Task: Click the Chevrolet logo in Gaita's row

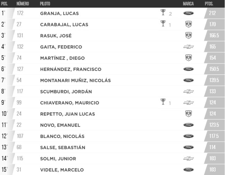Action: 188,47
